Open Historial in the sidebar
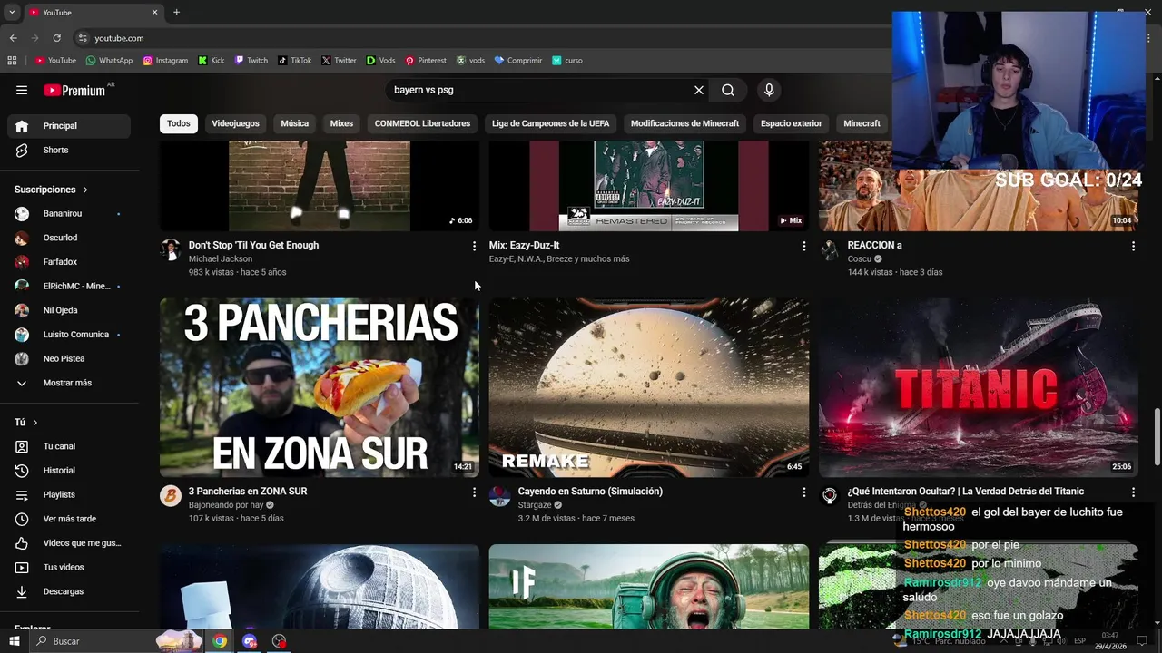This screenshot has height=653, width=1162. (69, 471)
